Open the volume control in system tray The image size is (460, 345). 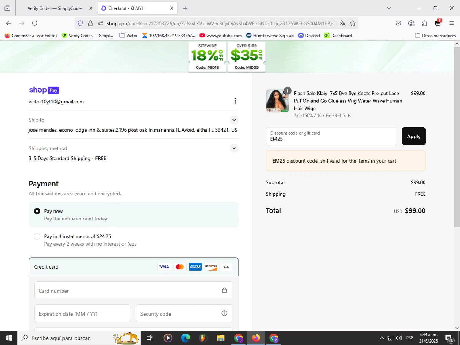(399, 338)
